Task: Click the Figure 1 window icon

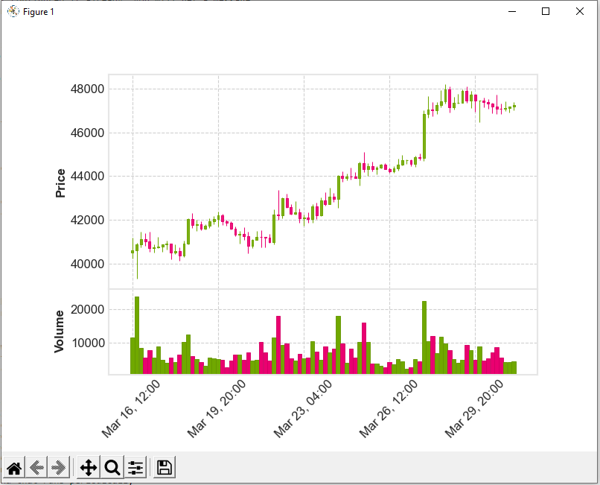Action: coord(13,11)
